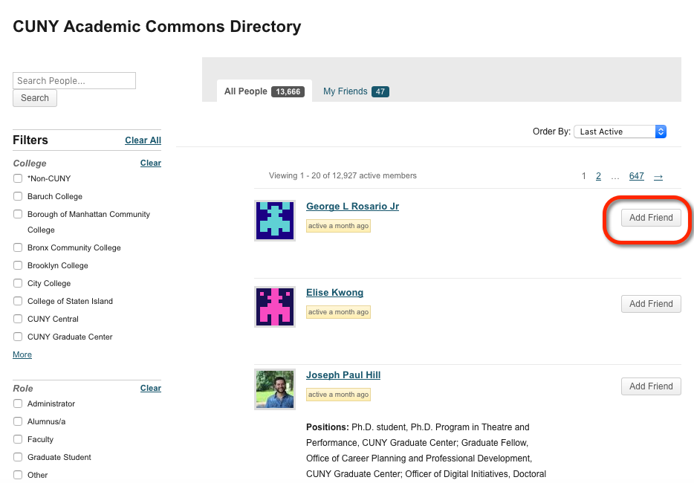Add Elise Kwong as friend
Viewport: 694px width, 483px height.
pyautogui.click(x=651, y=304)
